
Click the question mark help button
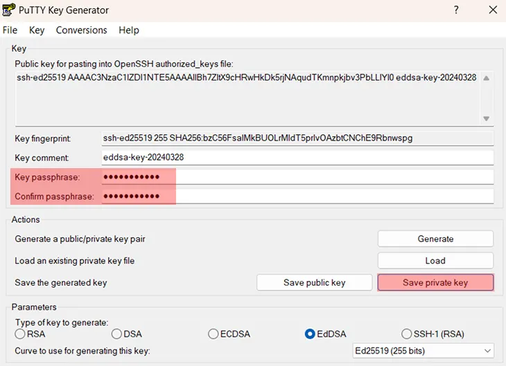coord(456,10)
